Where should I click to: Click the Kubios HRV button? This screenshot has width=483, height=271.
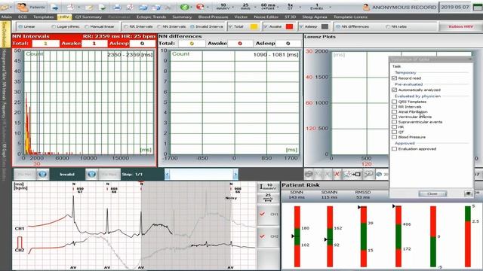tap(460, 27)
